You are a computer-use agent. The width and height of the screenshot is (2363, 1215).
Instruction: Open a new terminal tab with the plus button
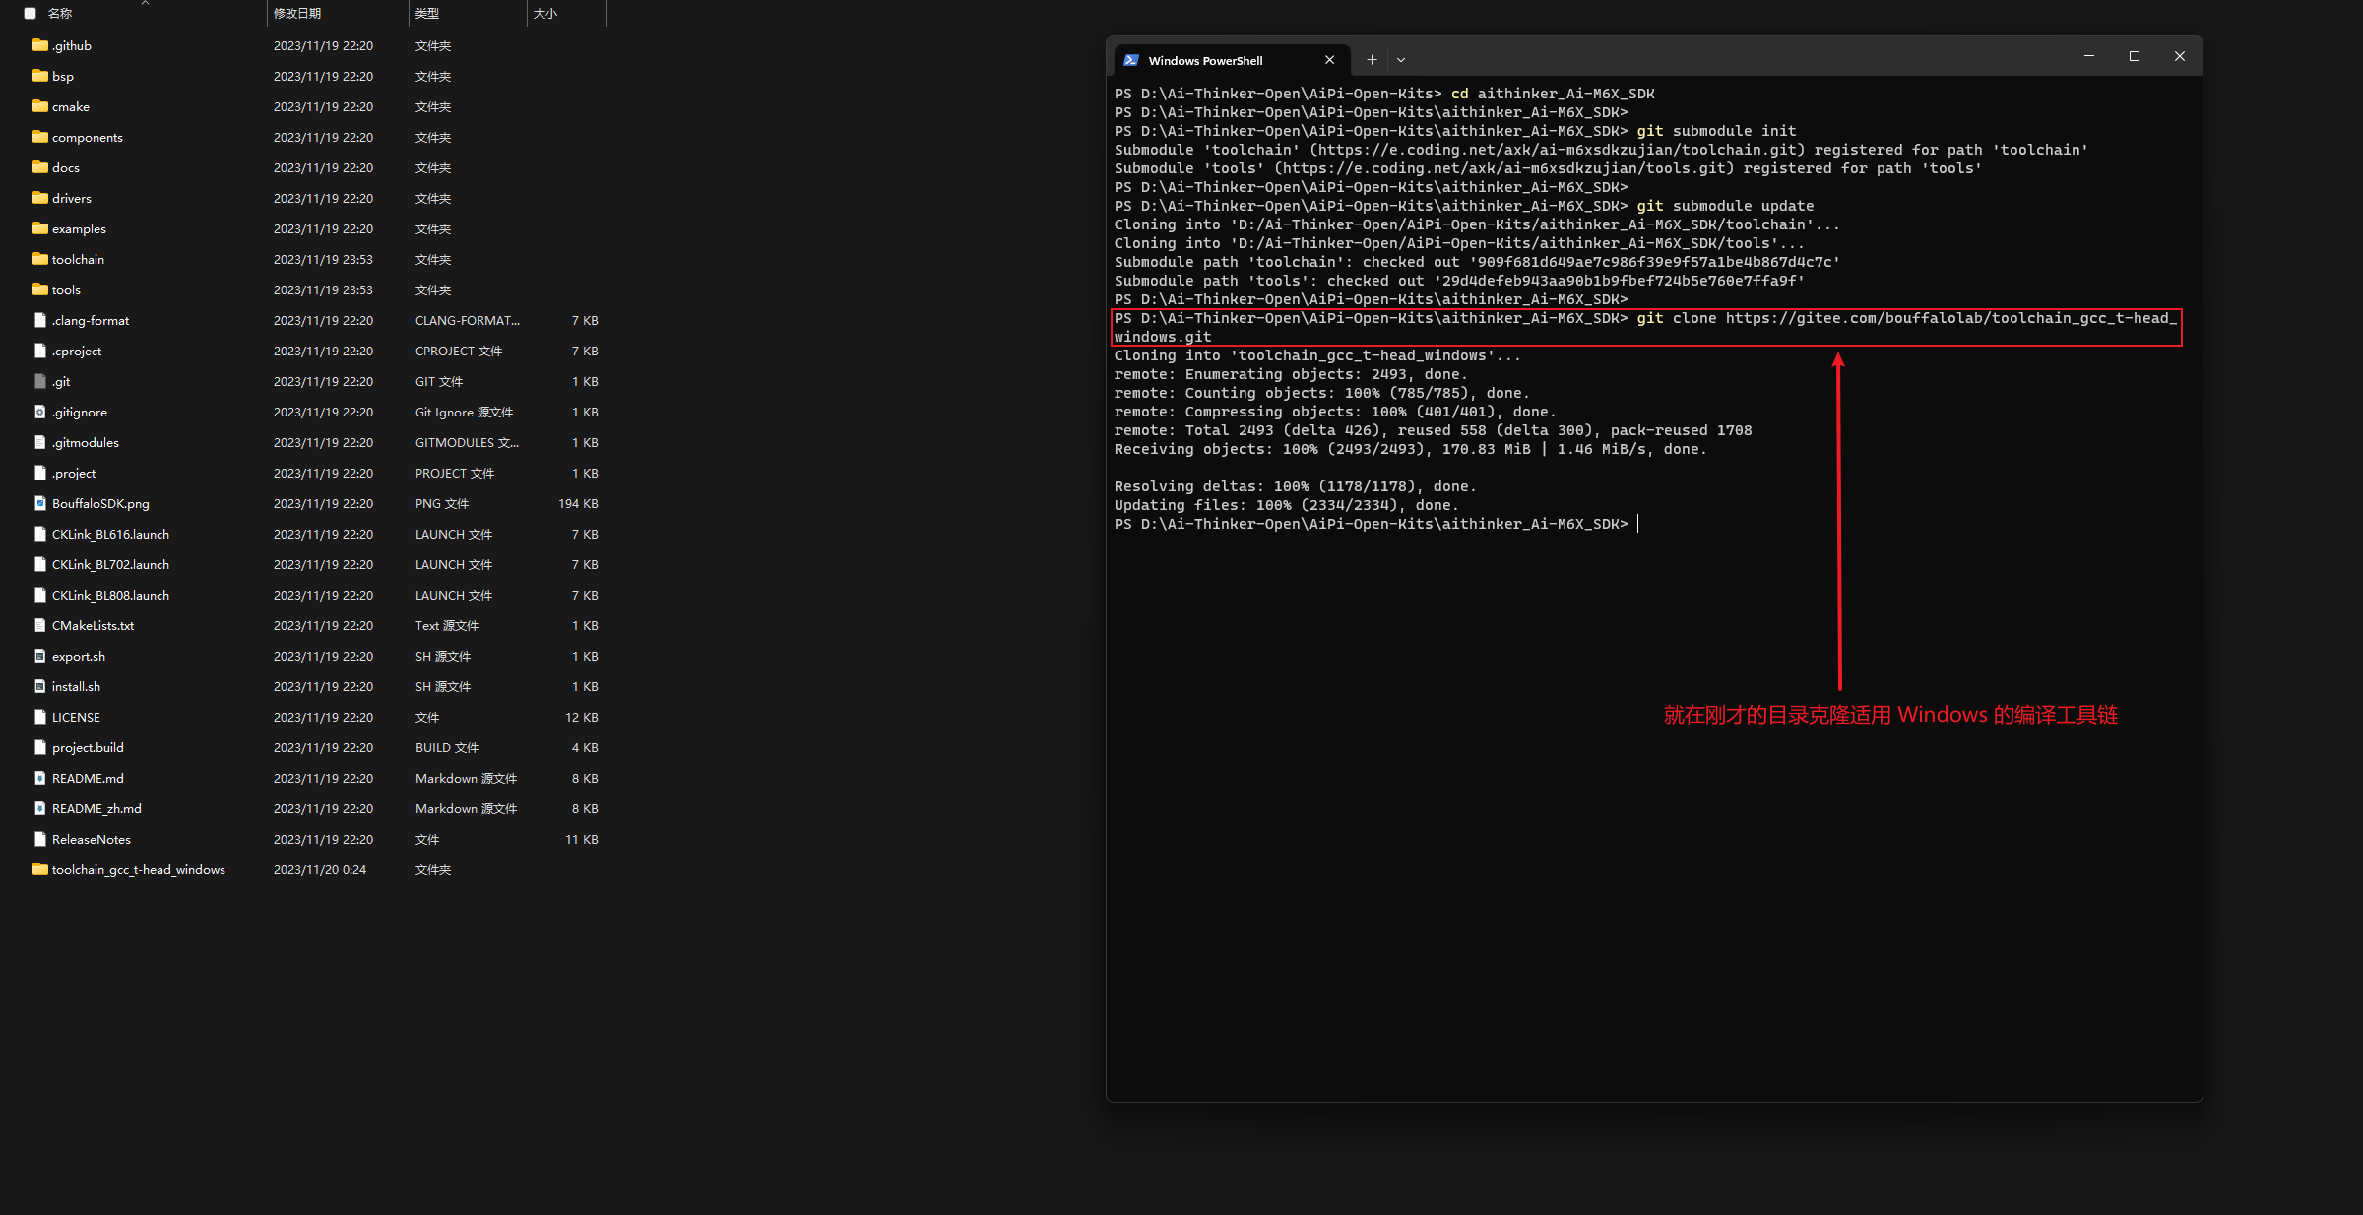(x=1372, y=60)
